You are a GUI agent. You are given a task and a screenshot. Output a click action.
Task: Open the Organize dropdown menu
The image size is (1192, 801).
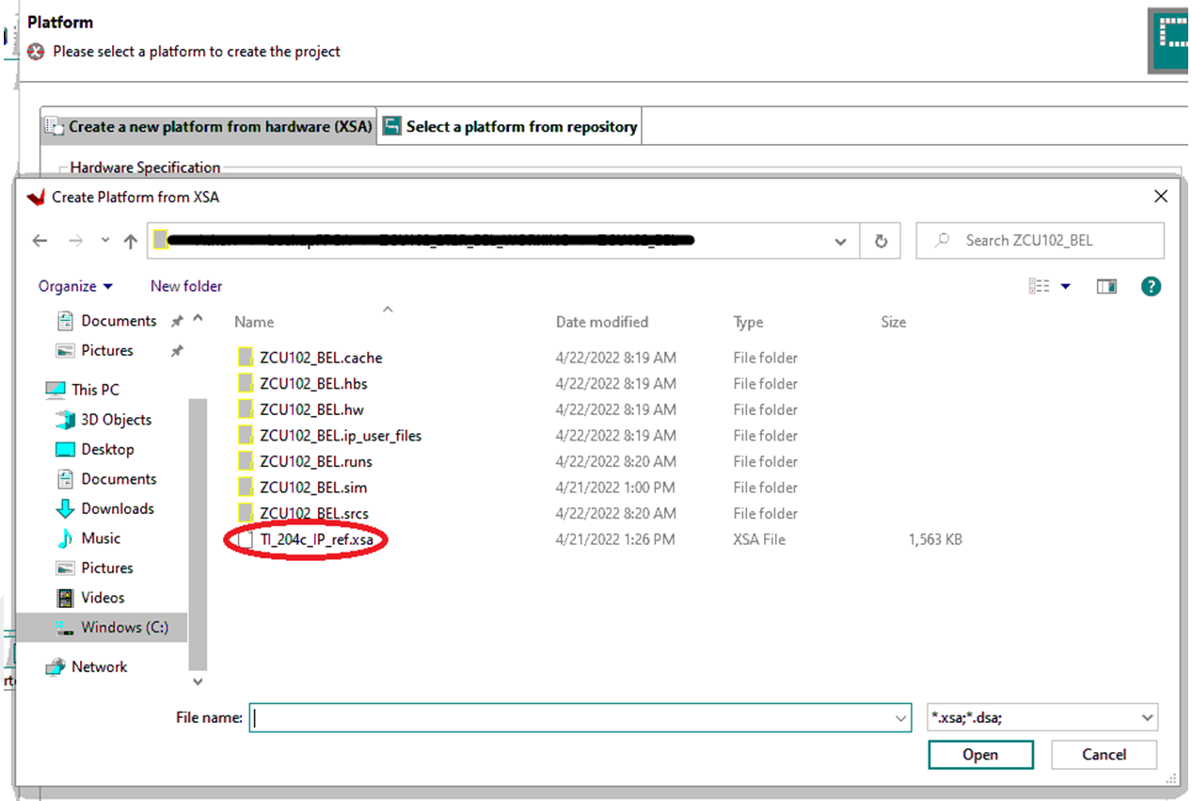coord(75,286)
